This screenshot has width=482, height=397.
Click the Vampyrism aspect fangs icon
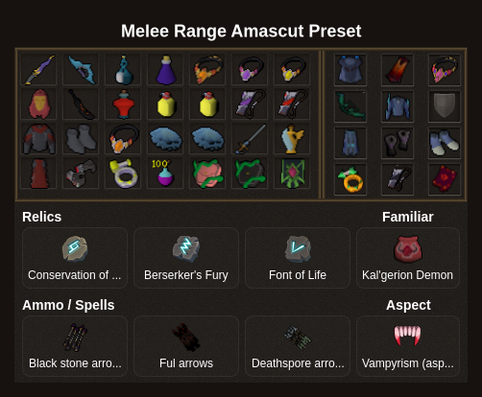pos(407,336)
